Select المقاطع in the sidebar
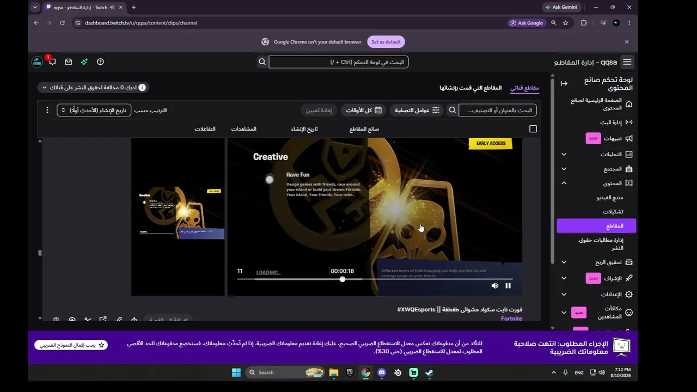The image size is (697, 392). (596, 226)
